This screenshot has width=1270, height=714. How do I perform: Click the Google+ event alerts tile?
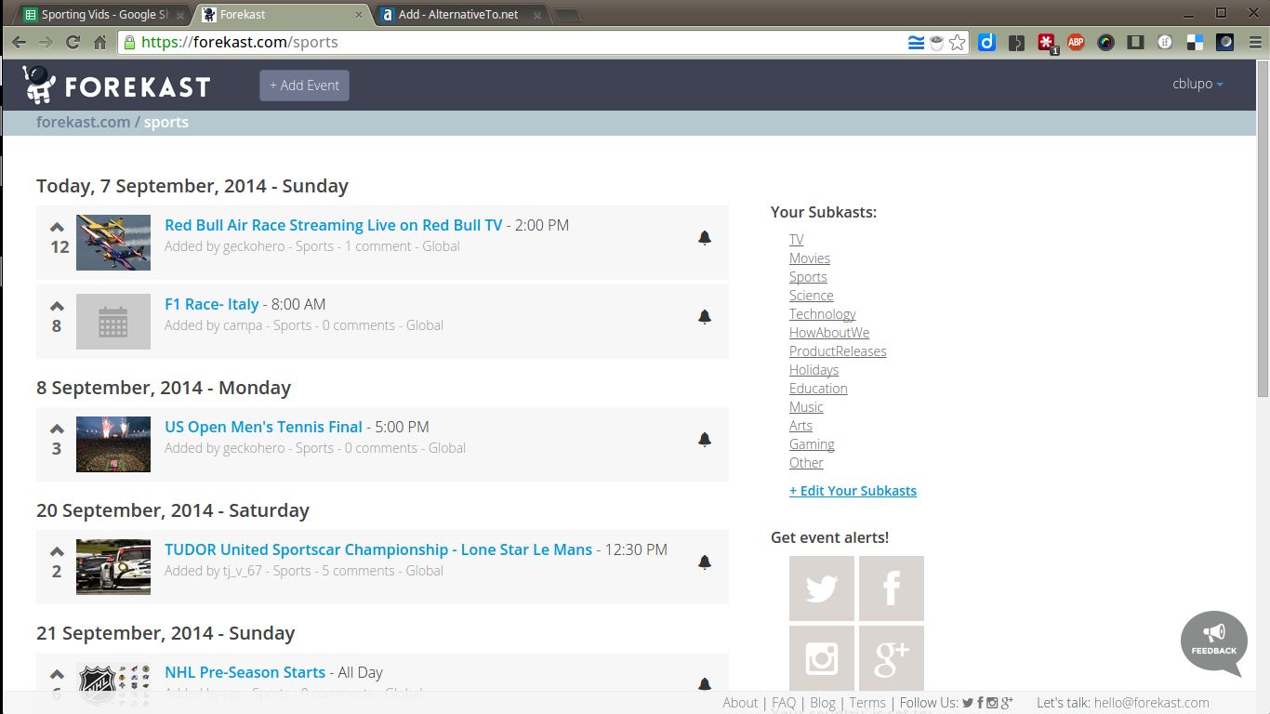tap(892, 658)
